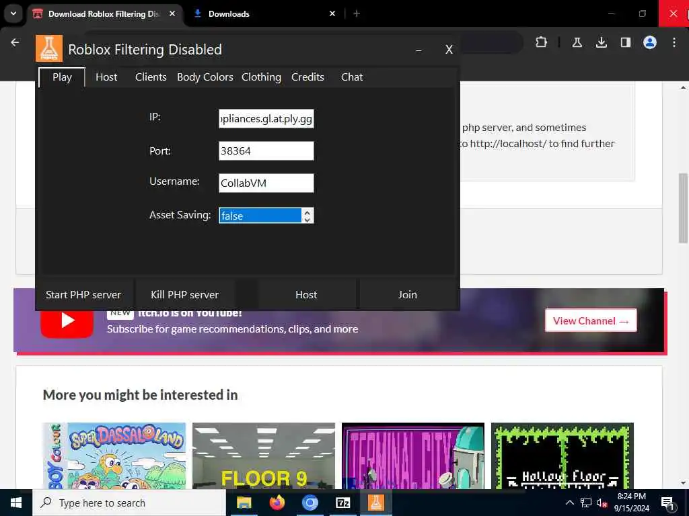Minimize the Roblox Filtering Disabled window
The height and width of the screenshot is (516, 689).
click(x=419, y=50)
